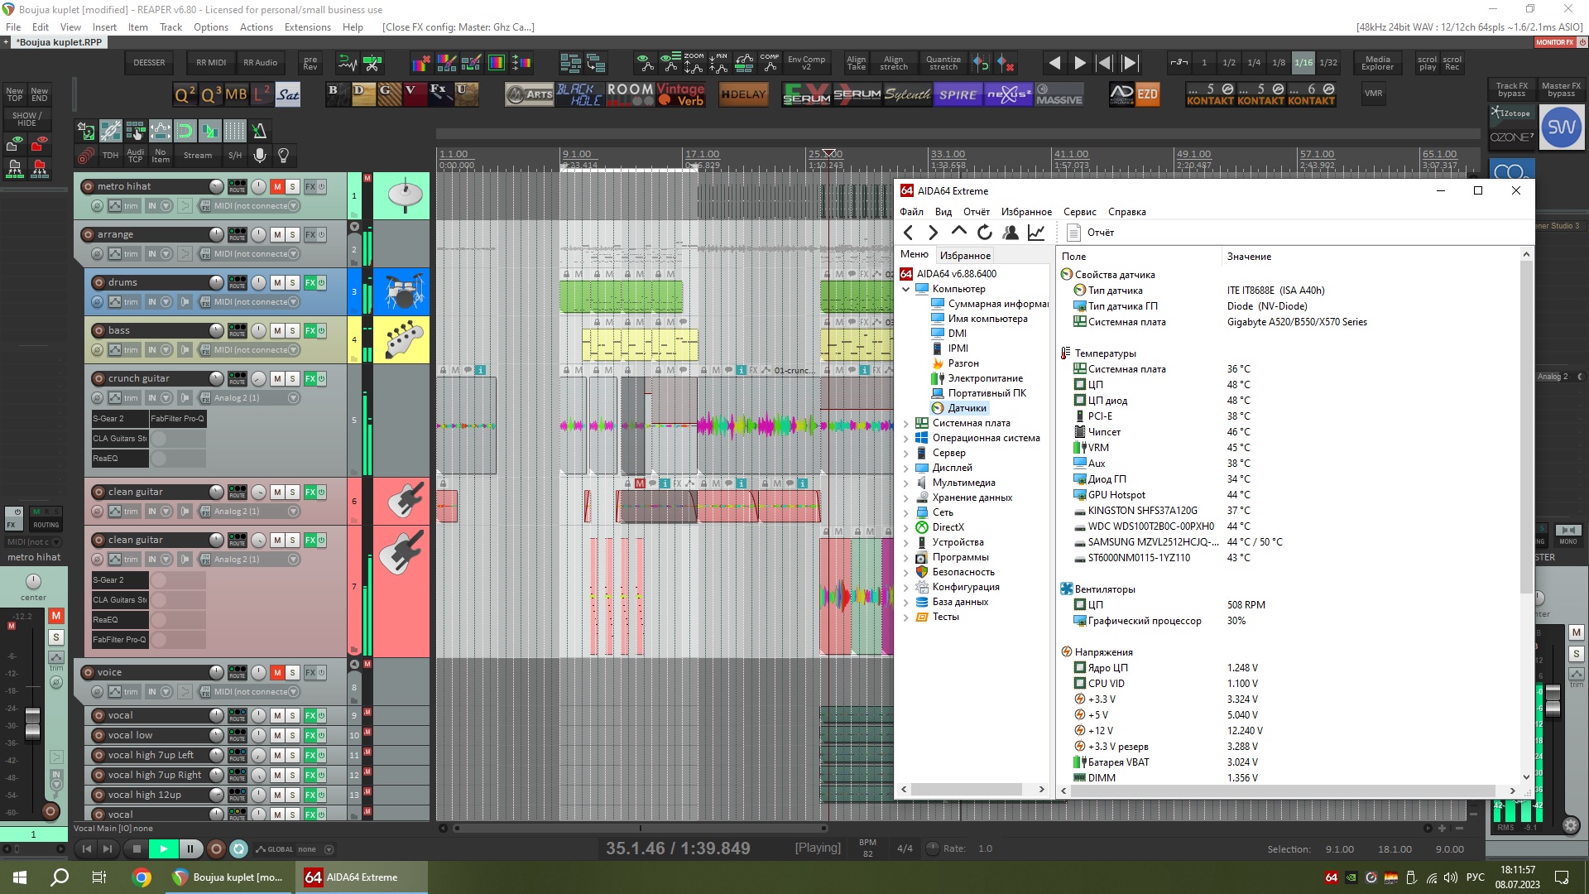Viewport: 1589px width, 894px height.
Task: Click the HDelay plugin icon
Action: (743, 94)
